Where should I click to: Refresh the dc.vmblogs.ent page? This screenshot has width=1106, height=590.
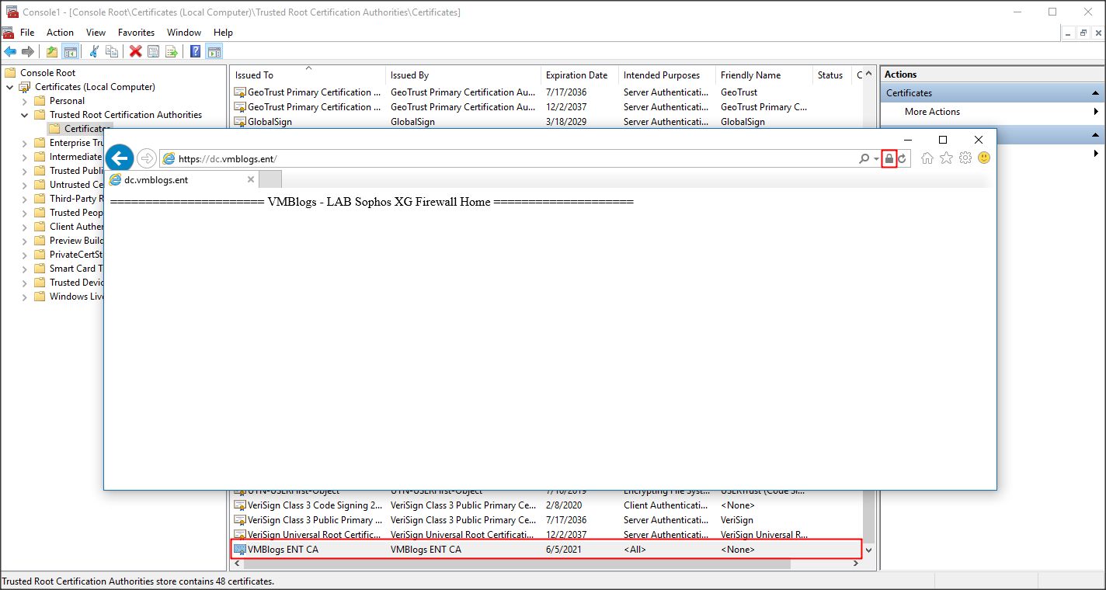coord(903,158)
